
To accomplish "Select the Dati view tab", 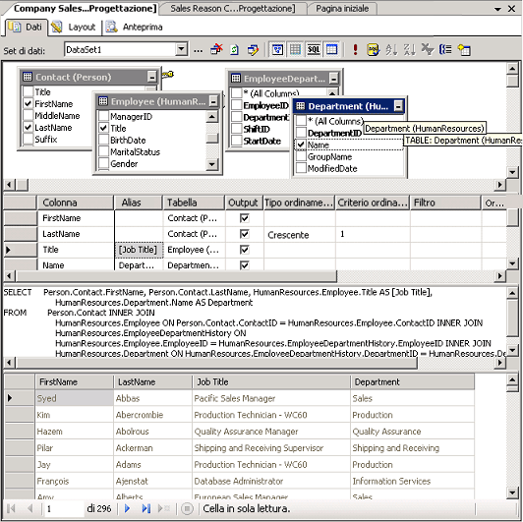I will [x=26, y=27].
